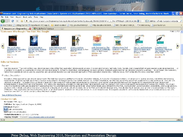Open the History menu

point(18,17)
